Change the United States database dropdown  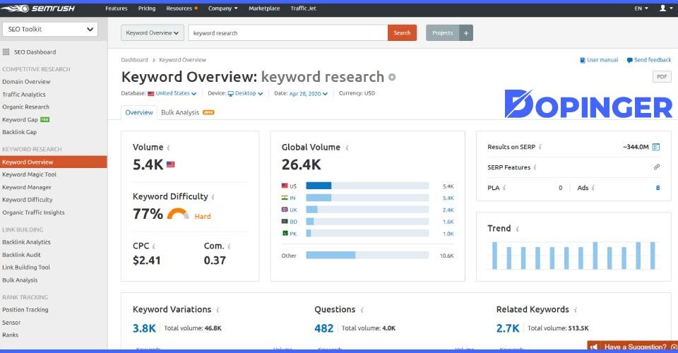point(172,93)
